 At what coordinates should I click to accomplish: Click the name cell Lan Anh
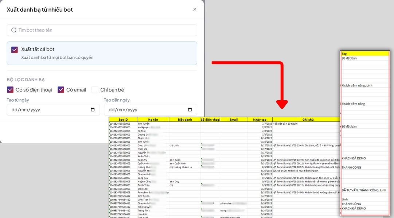[153, 214]
